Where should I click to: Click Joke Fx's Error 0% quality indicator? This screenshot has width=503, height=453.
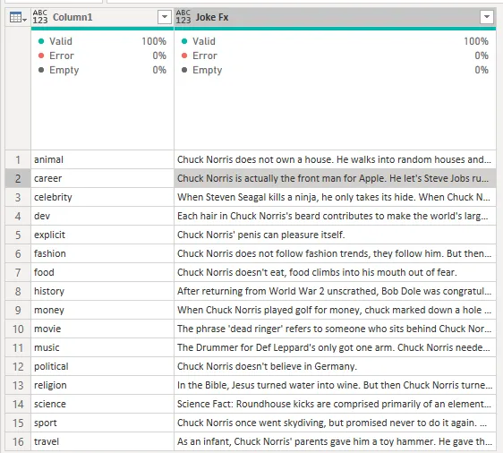click(335, 56)
